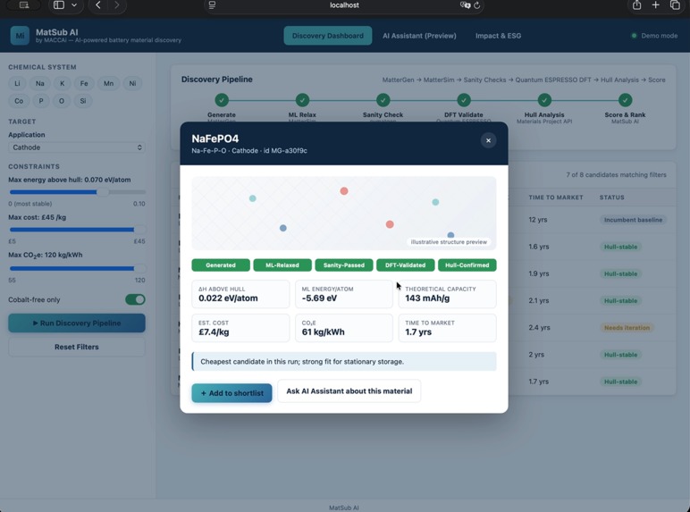Image resolution: width=690 pixels, height=512 pixels.
Task: Close the NaFePO4 detail dialog
Action: 488,140
